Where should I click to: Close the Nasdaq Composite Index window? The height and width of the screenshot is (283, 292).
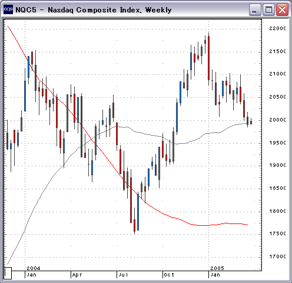click(x=282, y=9)
